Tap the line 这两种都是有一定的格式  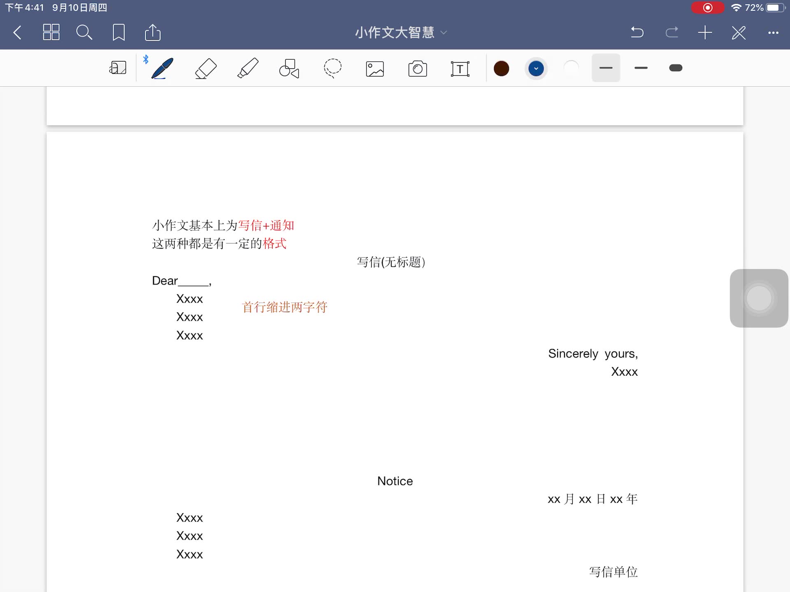(x=219, y=243)
